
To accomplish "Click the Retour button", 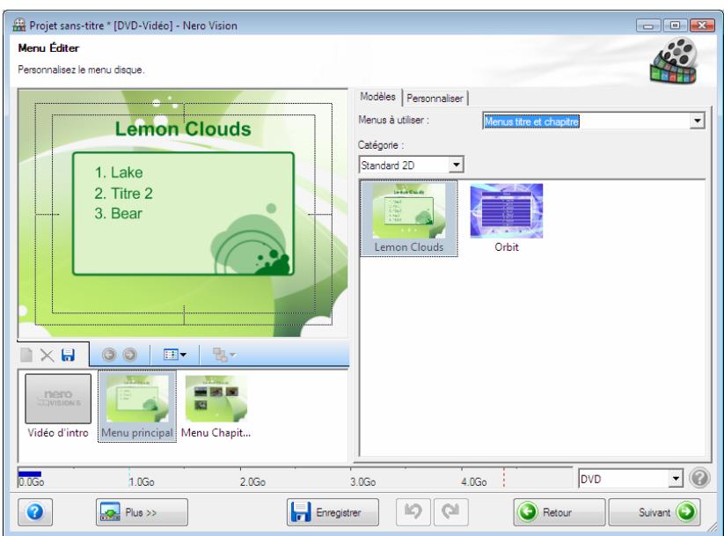I will pyautogui.click(x=559, y=512).
